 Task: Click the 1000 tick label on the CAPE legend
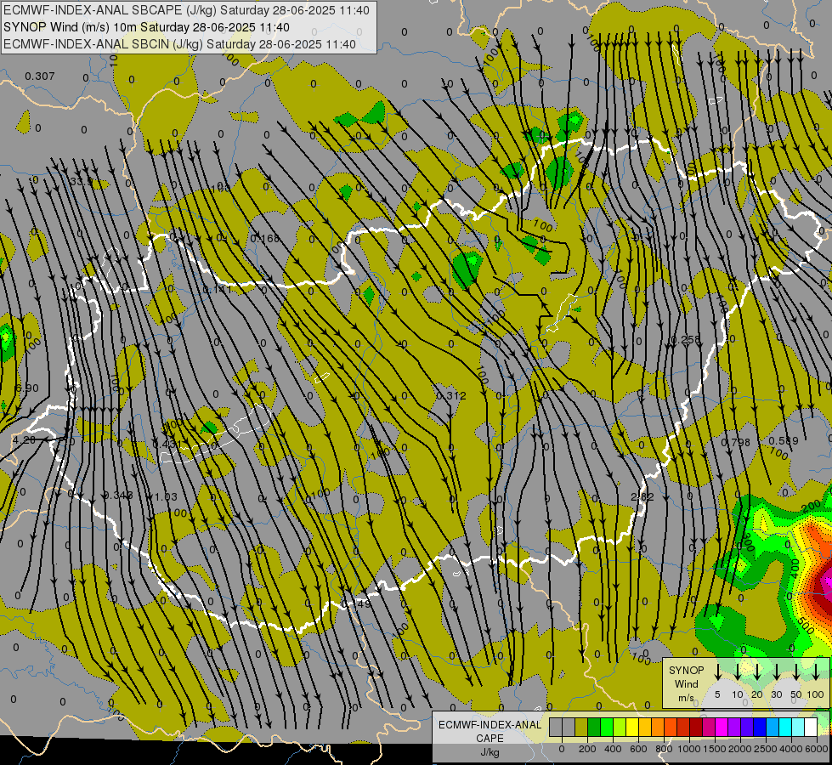pyautogui.click(x=689, y=749)
